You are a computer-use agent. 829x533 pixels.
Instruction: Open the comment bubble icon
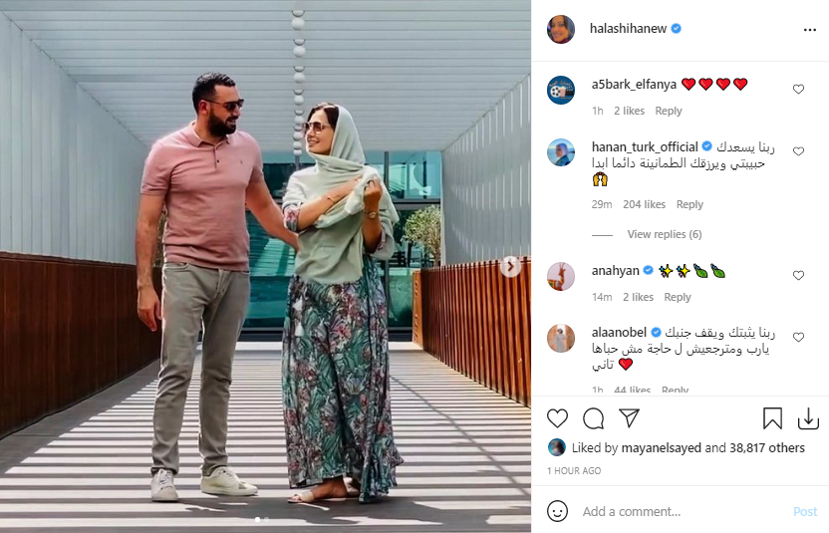click(593, 418)
